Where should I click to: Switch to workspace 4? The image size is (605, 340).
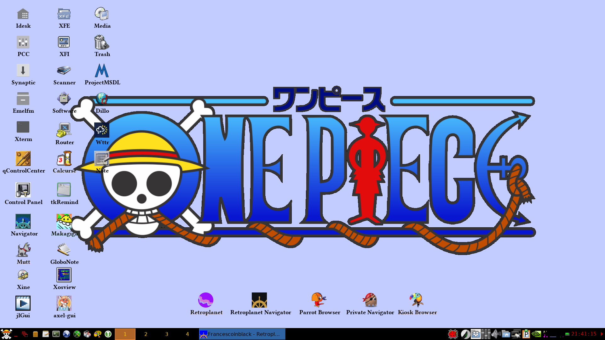pyautogui.click(x=187, y=334)
